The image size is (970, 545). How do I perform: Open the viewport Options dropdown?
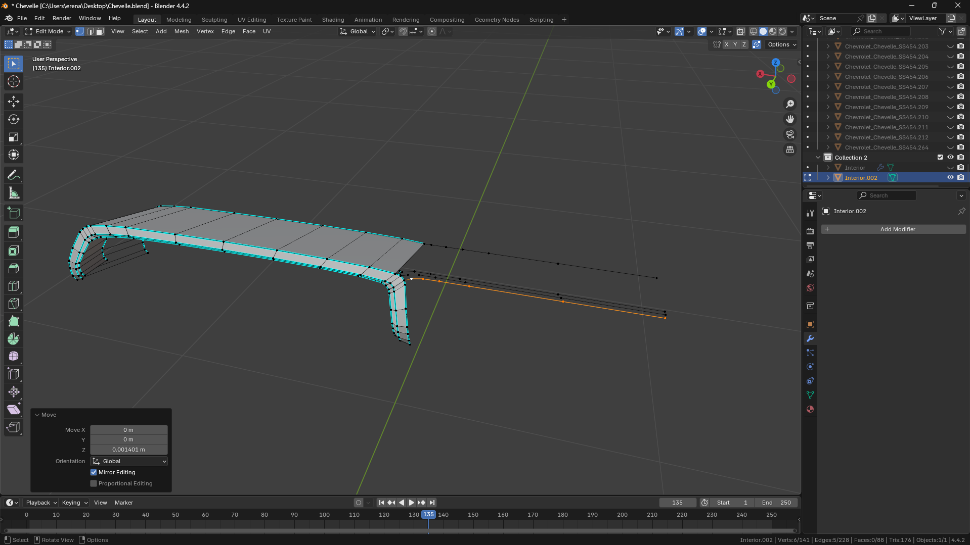782,44
